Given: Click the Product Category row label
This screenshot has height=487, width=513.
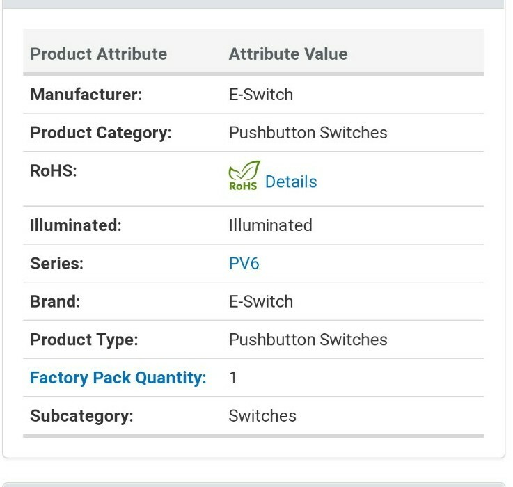Looking at the screenshot, I should click(x=101, y=133).
